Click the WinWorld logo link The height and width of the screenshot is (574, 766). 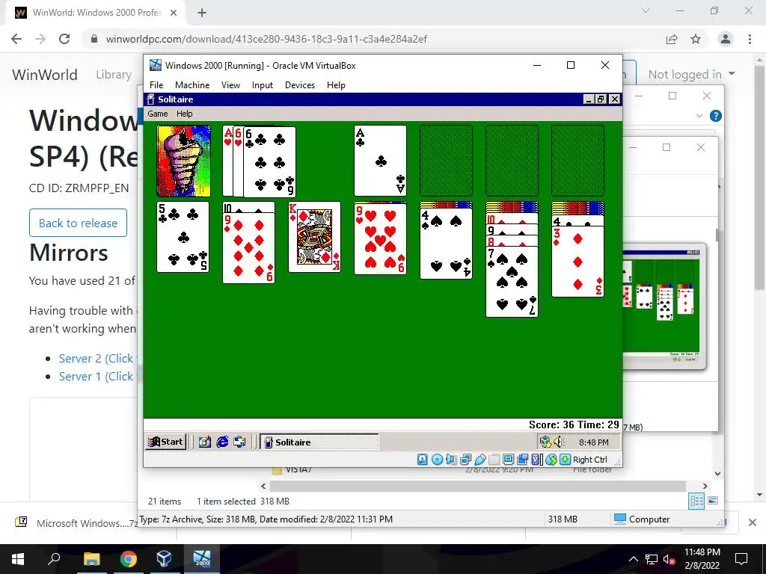coord(44,75)
